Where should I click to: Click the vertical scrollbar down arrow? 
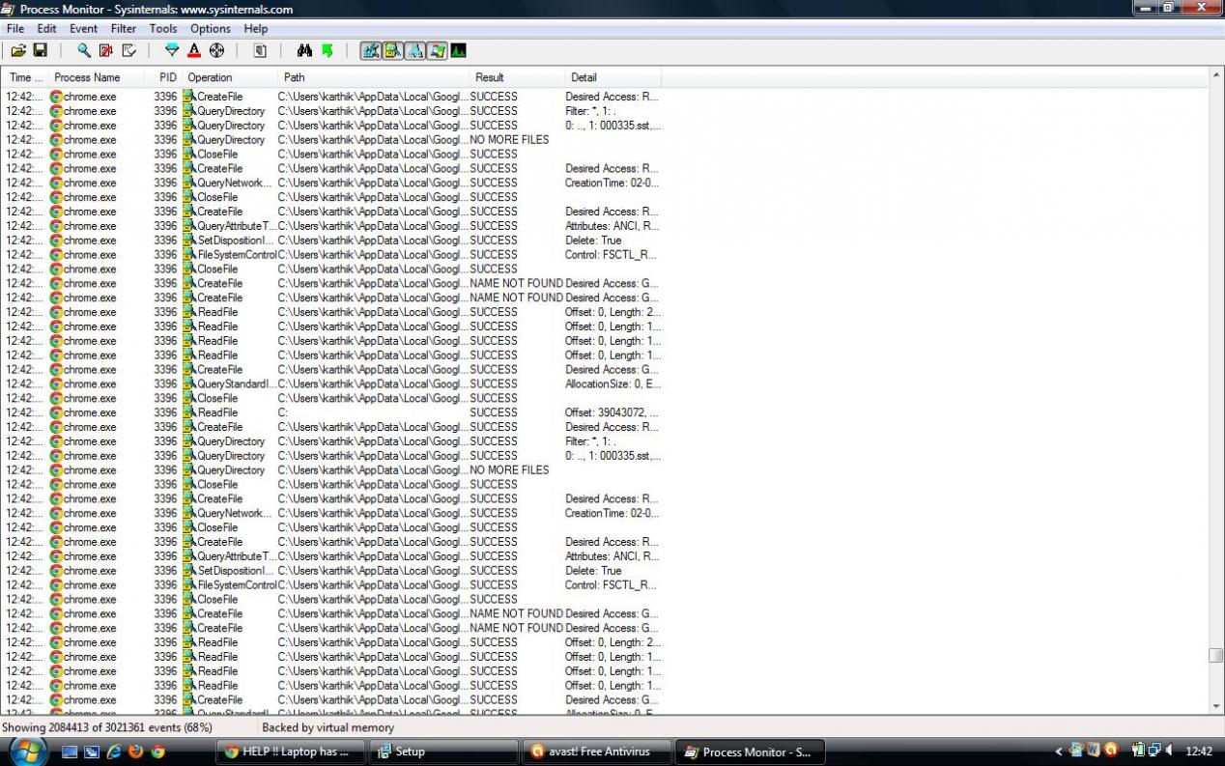tap(1216, 706)
